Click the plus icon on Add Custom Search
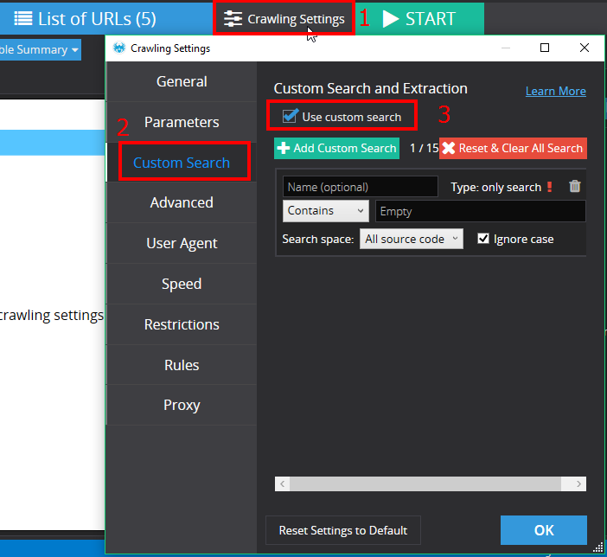 (x=284, y=148)
